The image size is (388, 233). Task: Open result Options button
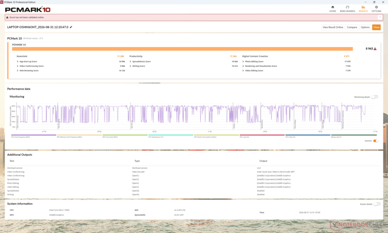[365, 27]
